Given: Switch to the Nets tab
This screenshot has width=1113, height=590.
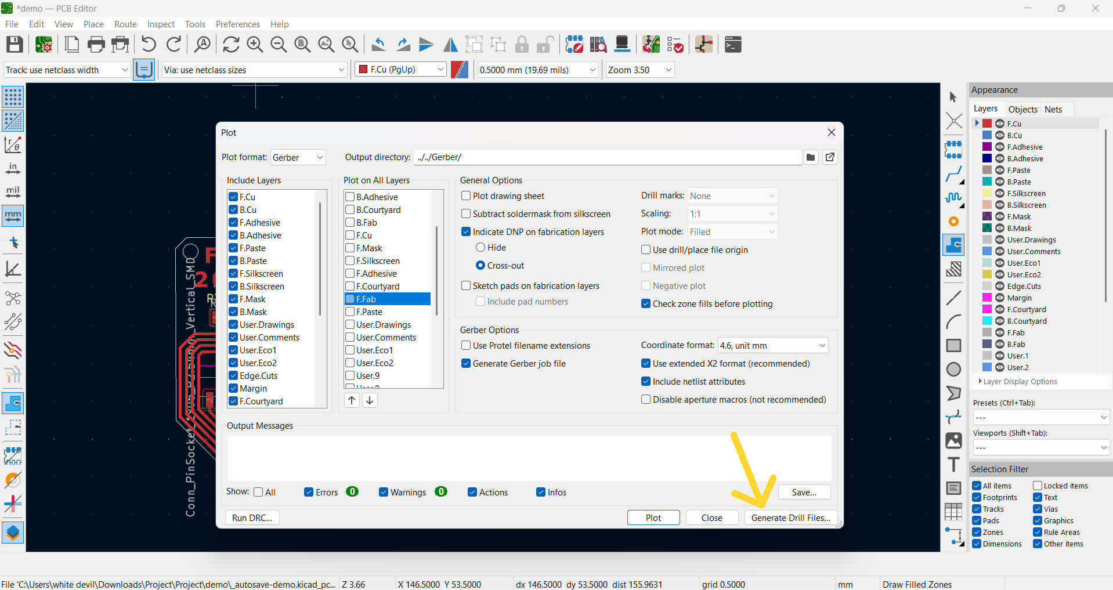Looking at the screenshot, I should tap(1053, 109).
